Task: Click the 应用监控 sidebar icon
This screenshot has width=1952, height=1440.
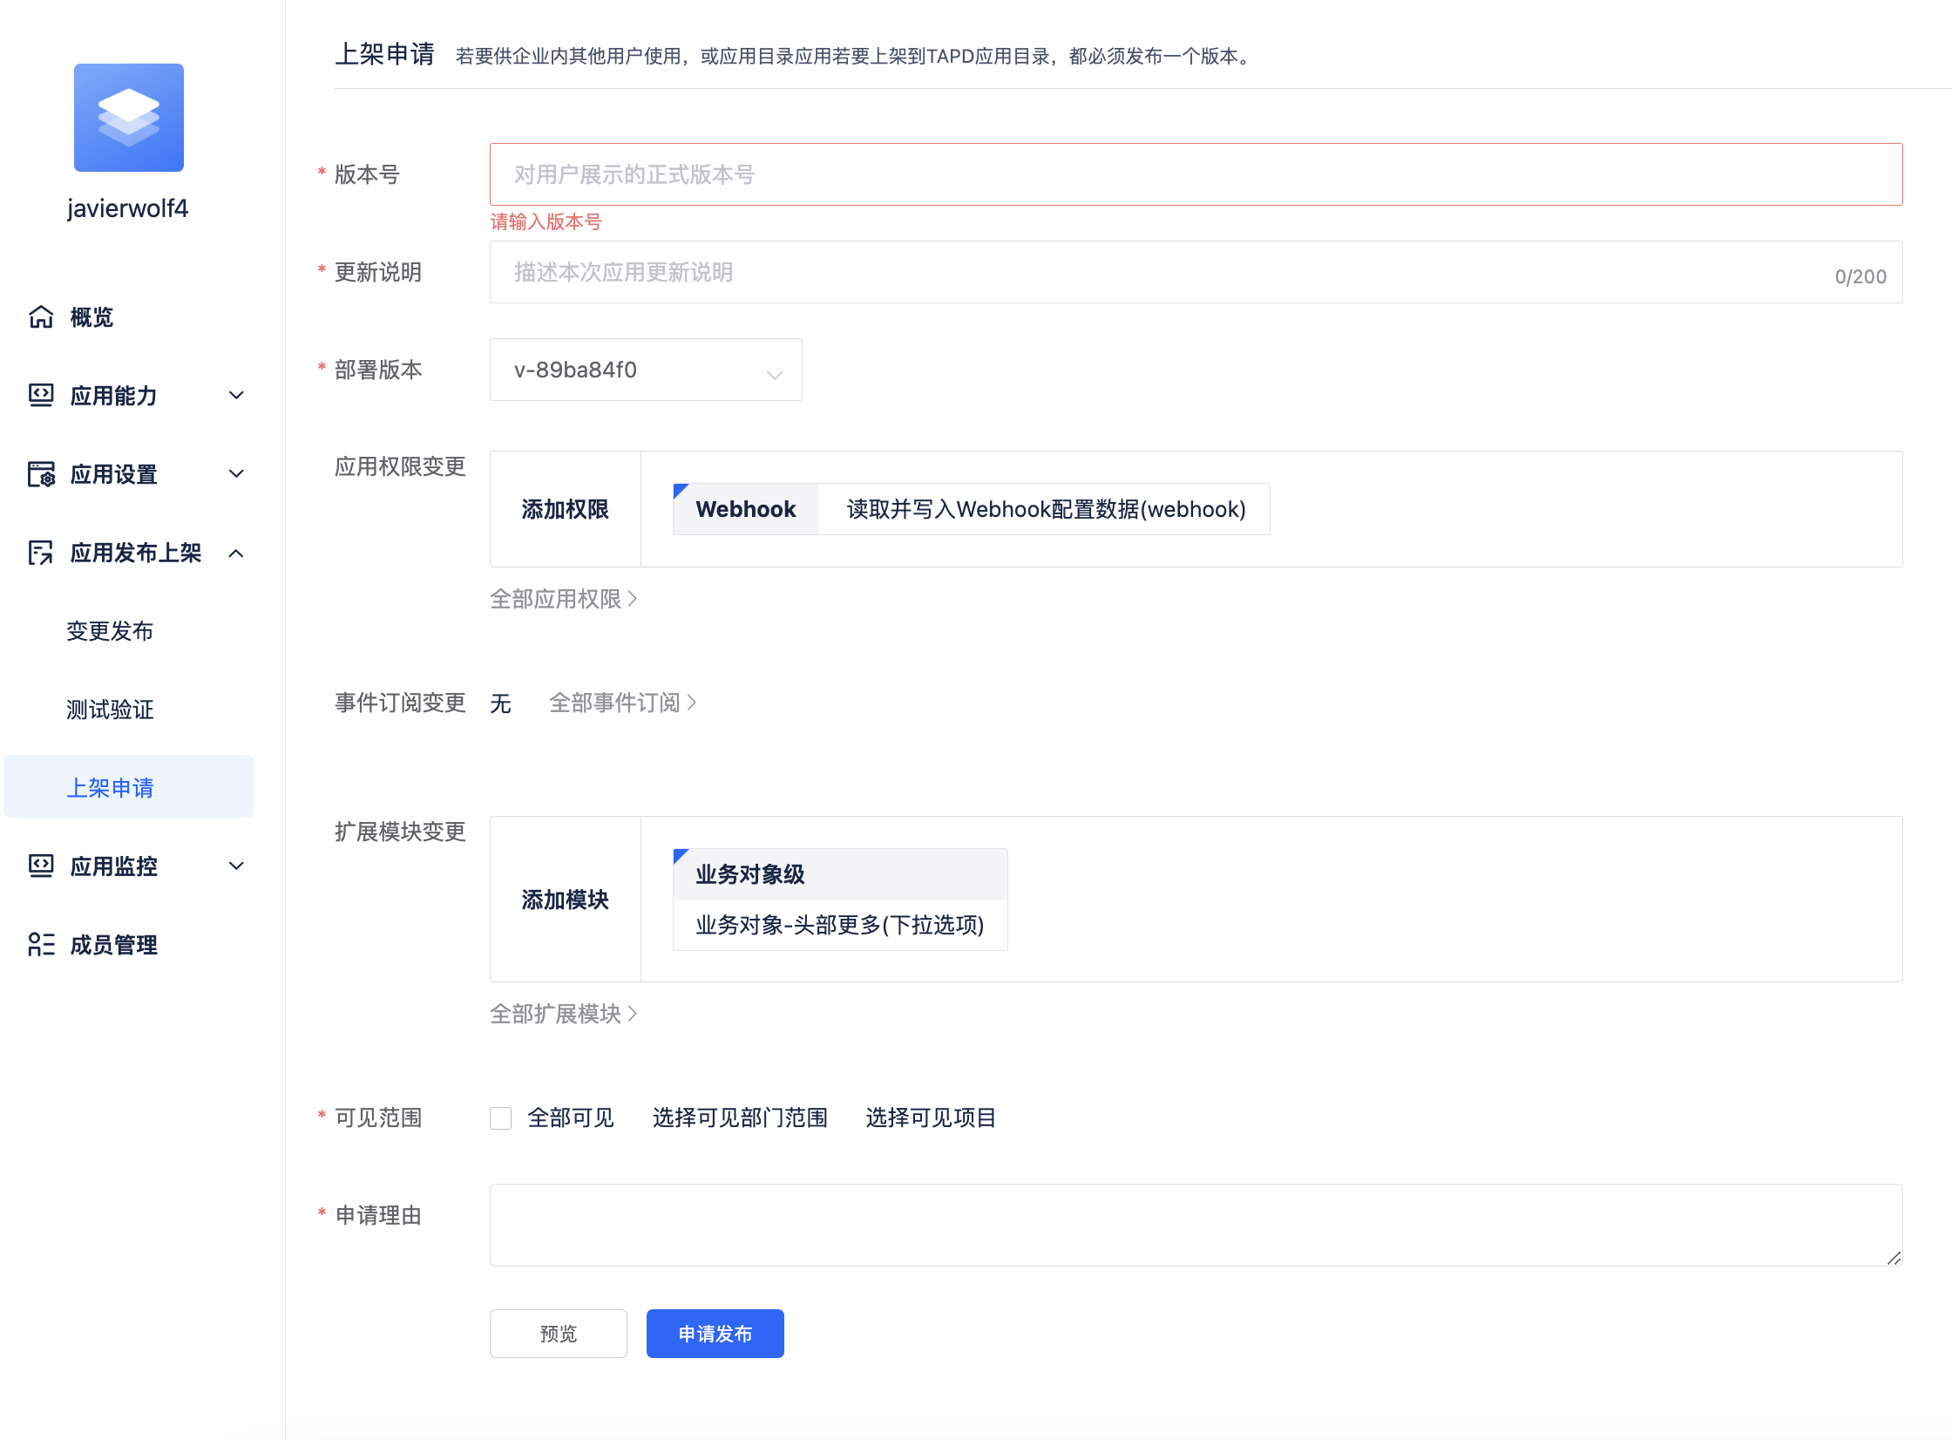Action: tap(41, 866)
